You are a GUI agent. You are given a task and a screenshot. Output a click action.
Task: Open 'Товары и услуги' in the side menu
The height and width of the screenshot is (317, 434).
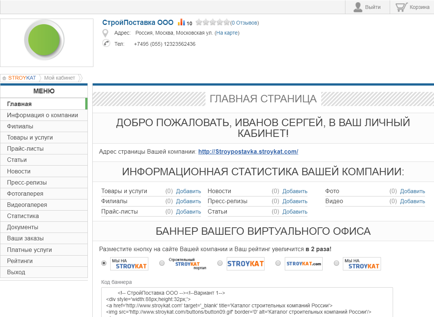point(30,138)
